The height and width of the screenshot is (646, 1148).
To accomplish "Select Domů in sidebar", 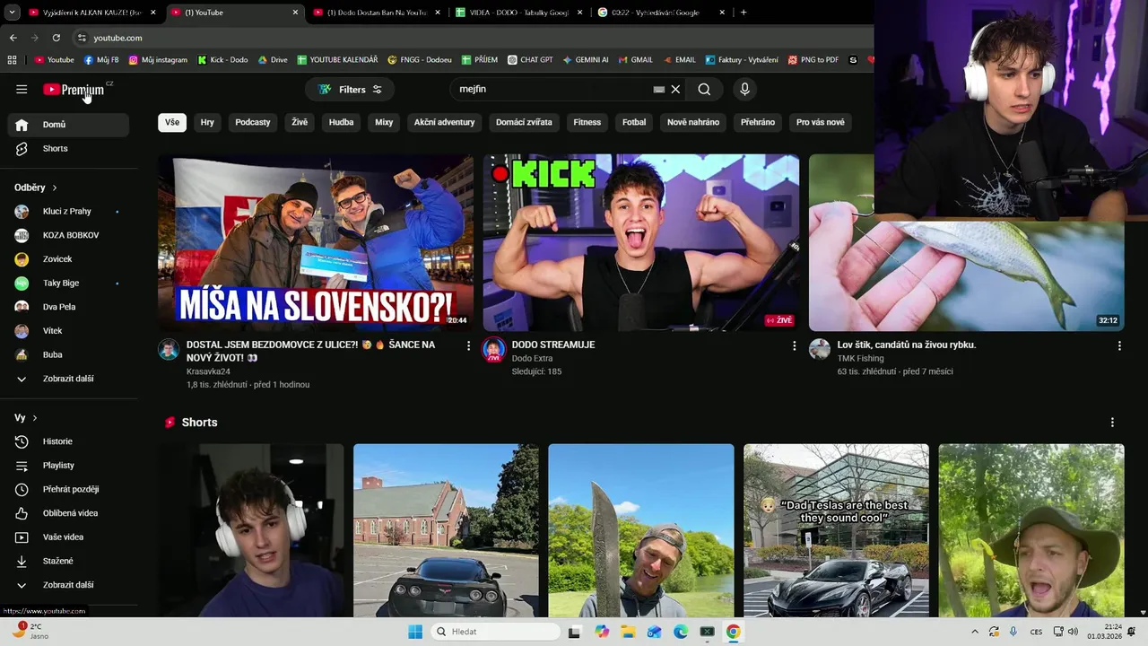I will [x=68, y=125].
